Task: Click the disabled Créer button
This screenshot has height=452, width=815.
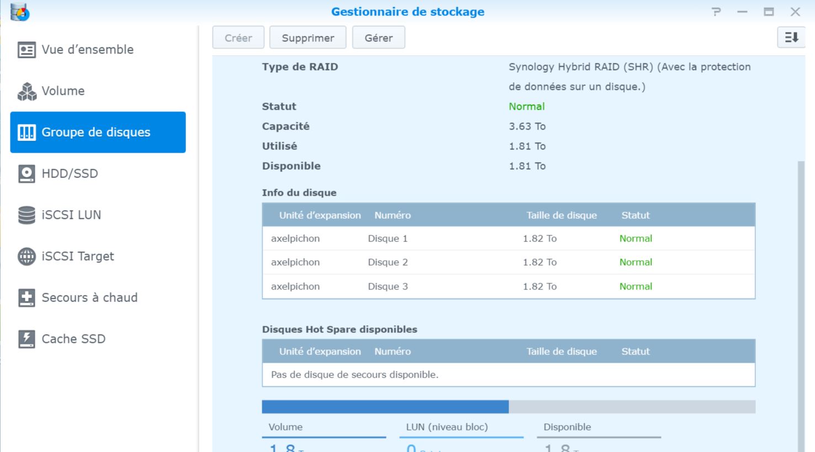Action: (238, 37)
